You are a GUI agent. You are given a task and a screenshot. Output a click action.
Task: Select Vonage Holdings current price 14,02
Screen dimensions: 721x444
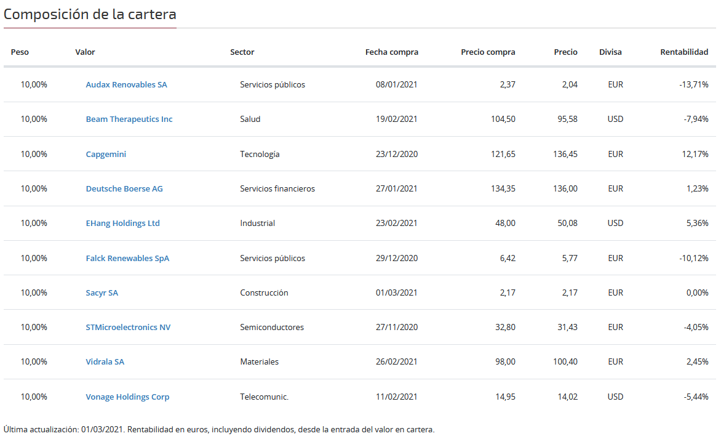[x=567, y=397]
